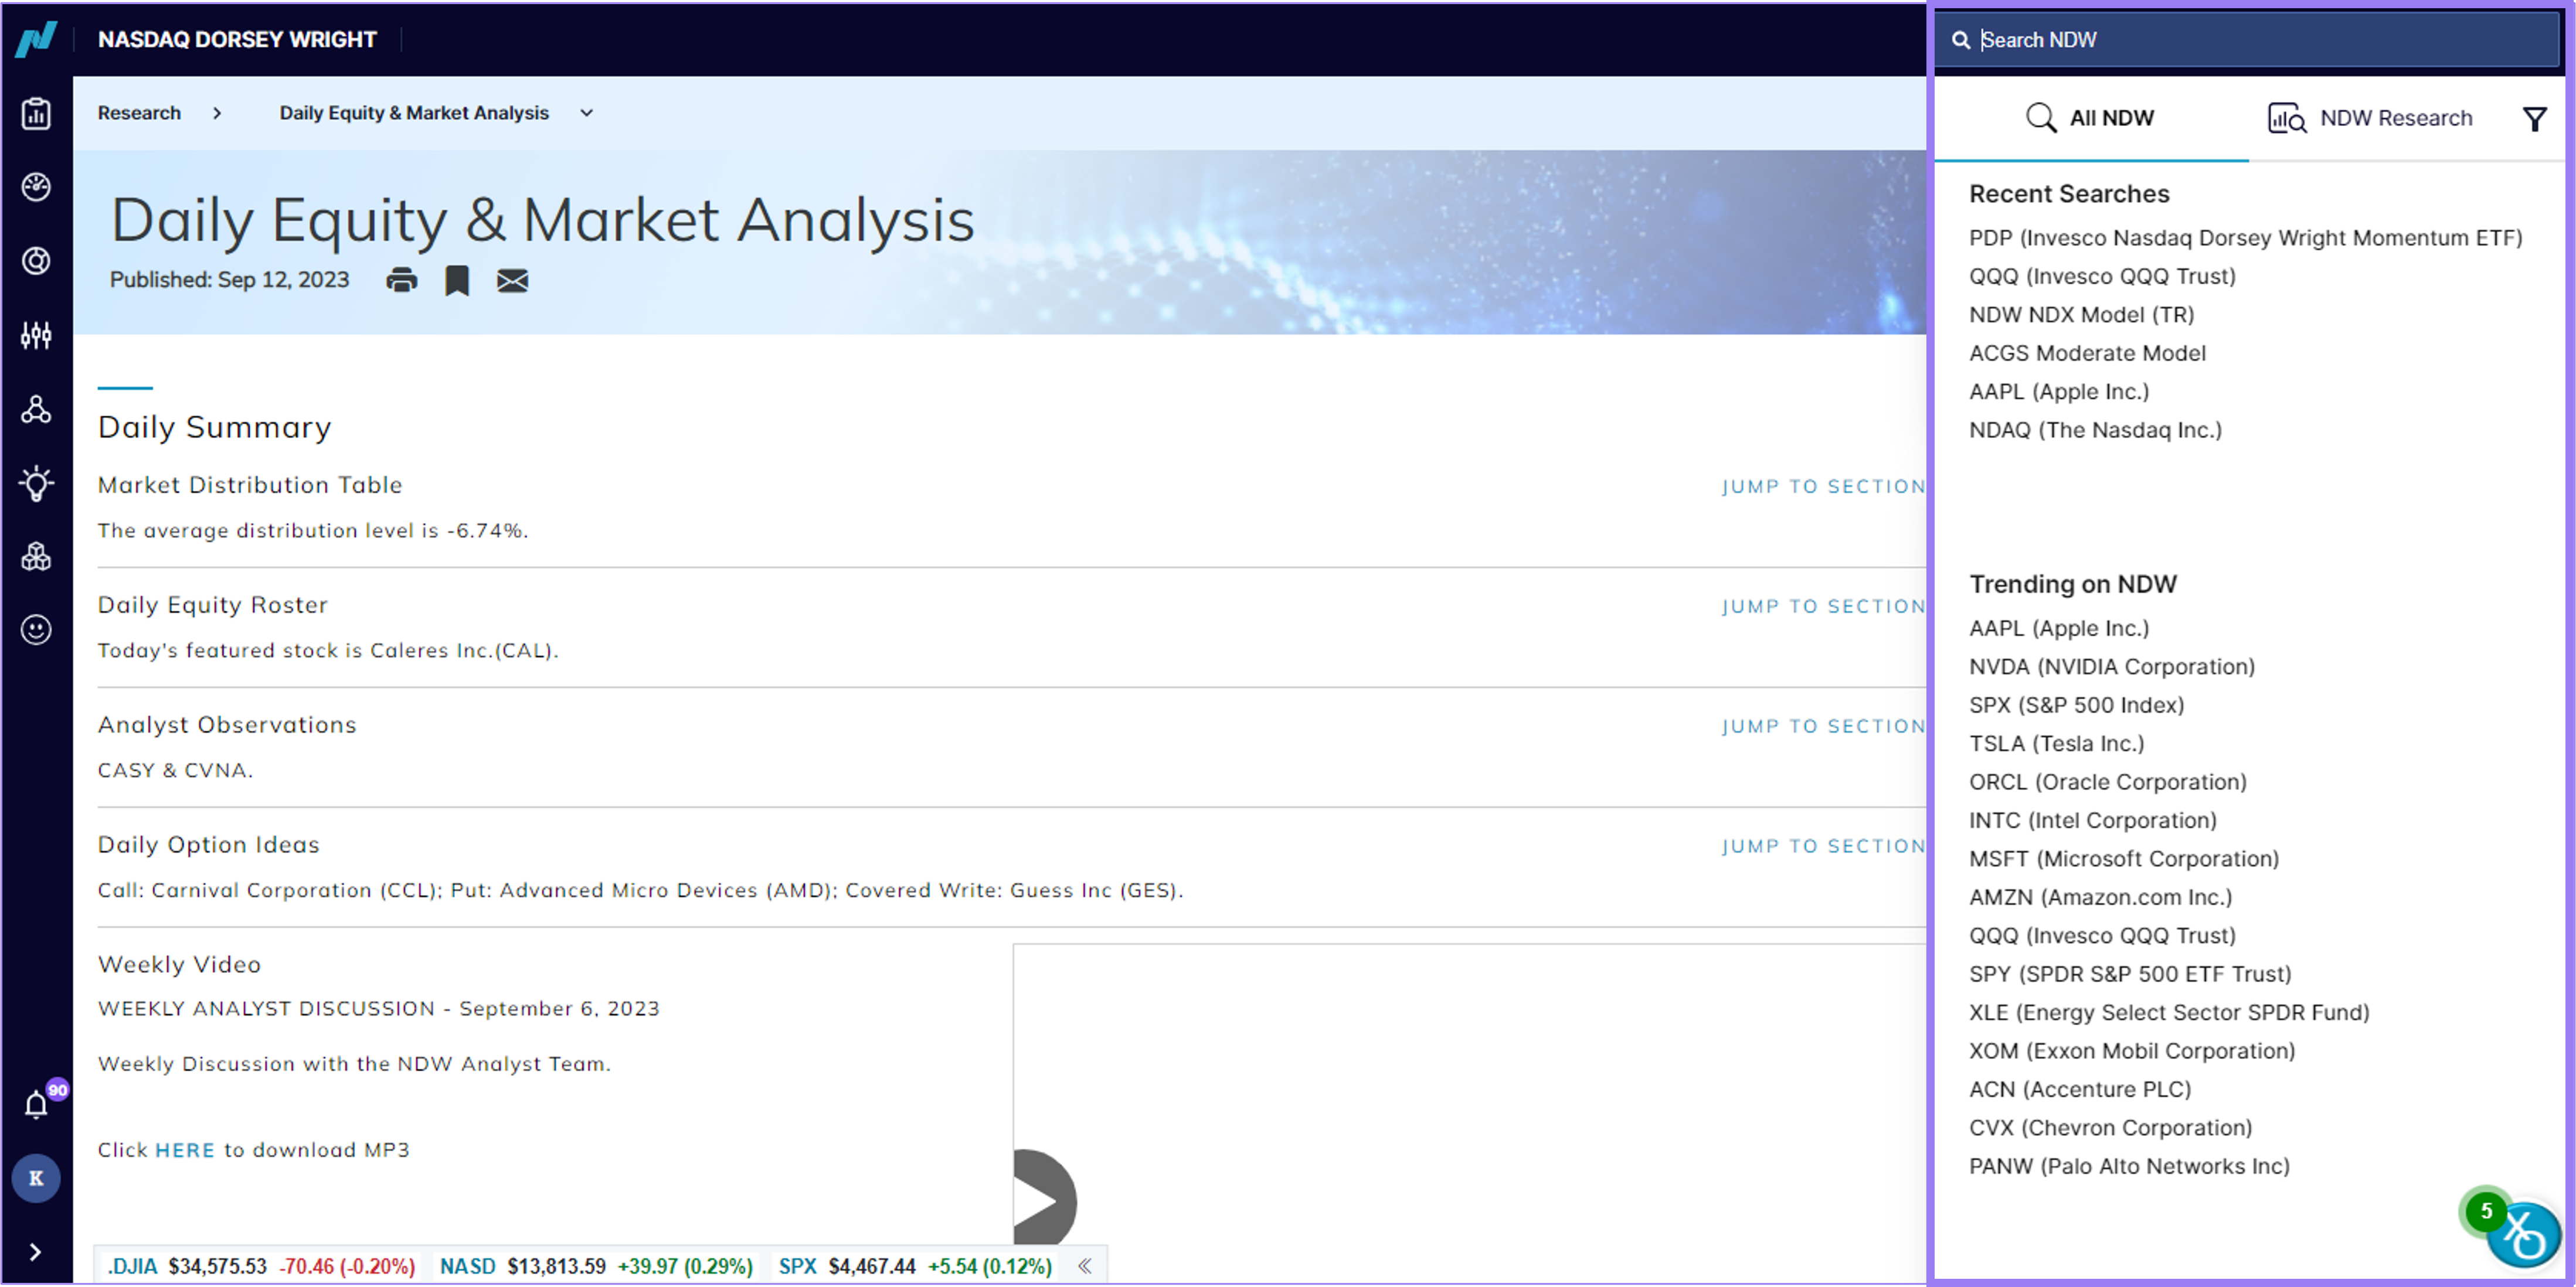Jump to Market Distribution Table section

pos(1823,487)
